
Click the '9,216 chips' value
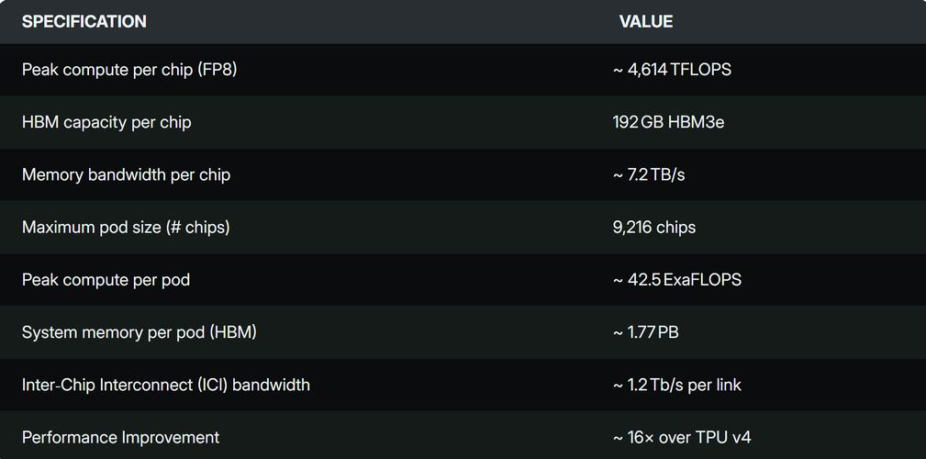coord(654,227)
